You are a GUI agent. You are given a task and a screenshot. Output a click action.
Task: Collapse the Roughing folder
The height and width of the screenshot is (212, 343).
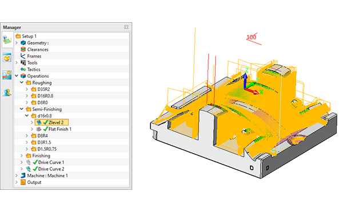coord(22,83)
